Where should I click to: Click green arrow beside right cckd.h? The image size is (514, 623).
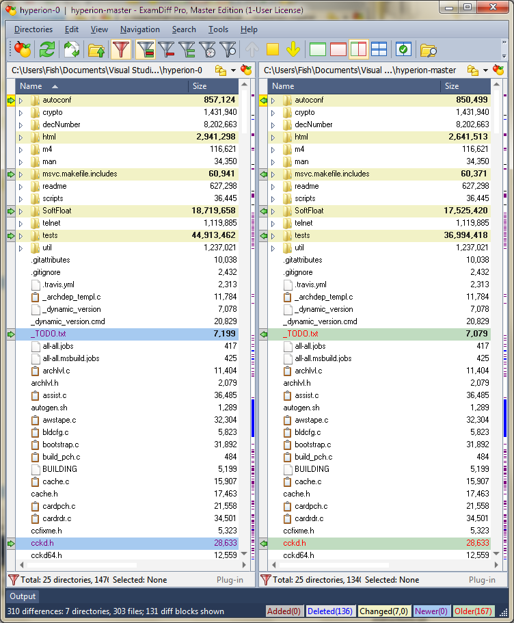263,544
